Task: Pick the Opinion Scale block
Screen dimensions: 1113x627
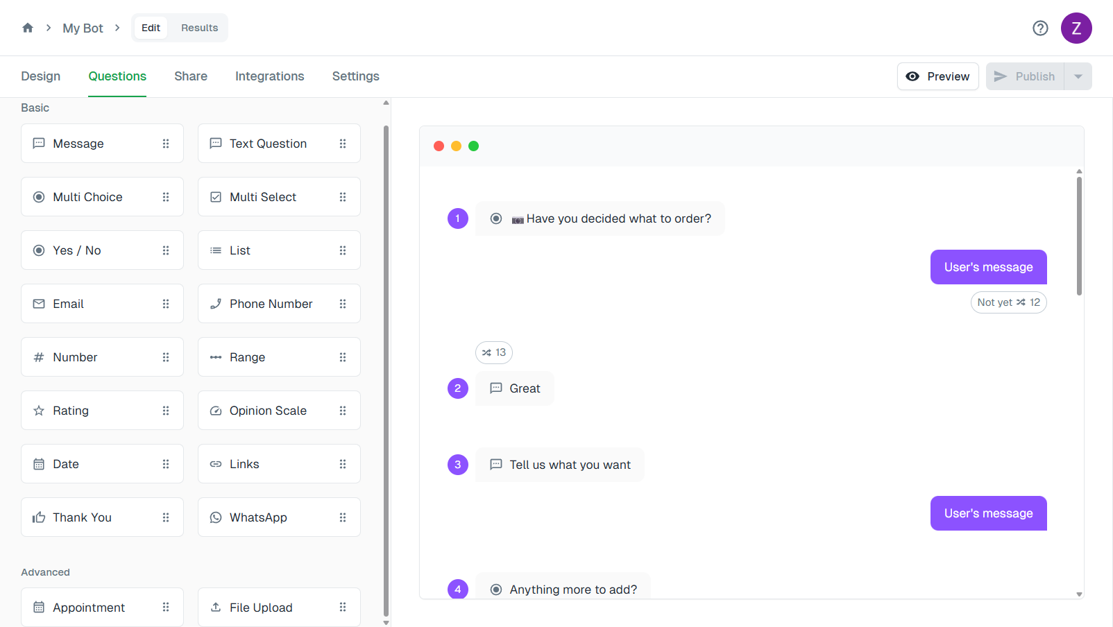Action: [279, 411]
